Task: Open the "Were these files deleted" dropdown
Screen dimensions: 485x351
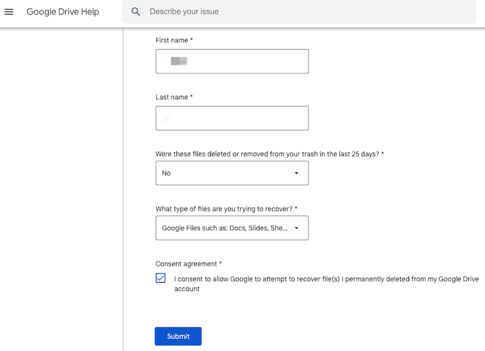Action: [232, 173]
